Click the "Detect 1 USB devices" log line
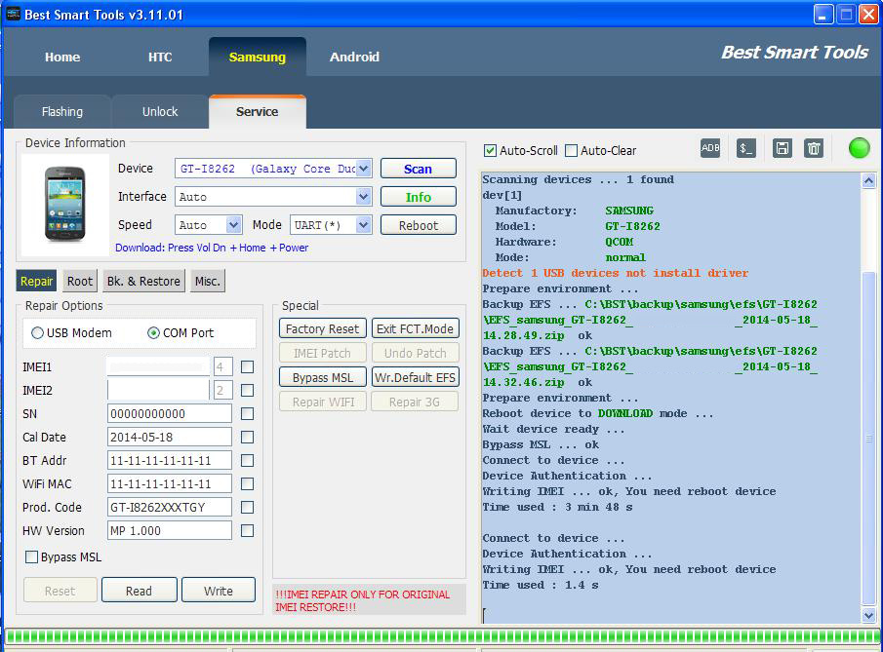 [615, 273]
